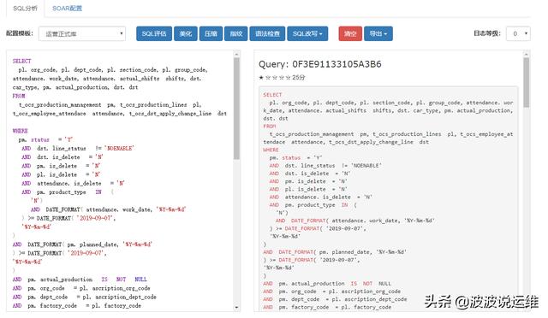Run 语法检查 syntax check
548x318 pixels.
click(x=267, y=33)
